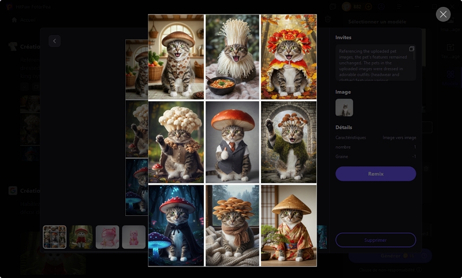
Task: Select the red mushroom thumbnail in the filmstrip
Action: pyautogui.click(x=81, y=237)
